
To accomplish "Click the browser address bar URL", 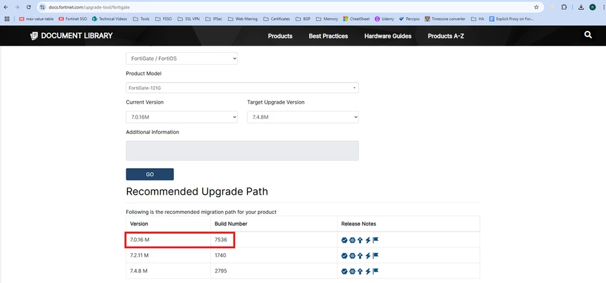I will coord(89,7).
